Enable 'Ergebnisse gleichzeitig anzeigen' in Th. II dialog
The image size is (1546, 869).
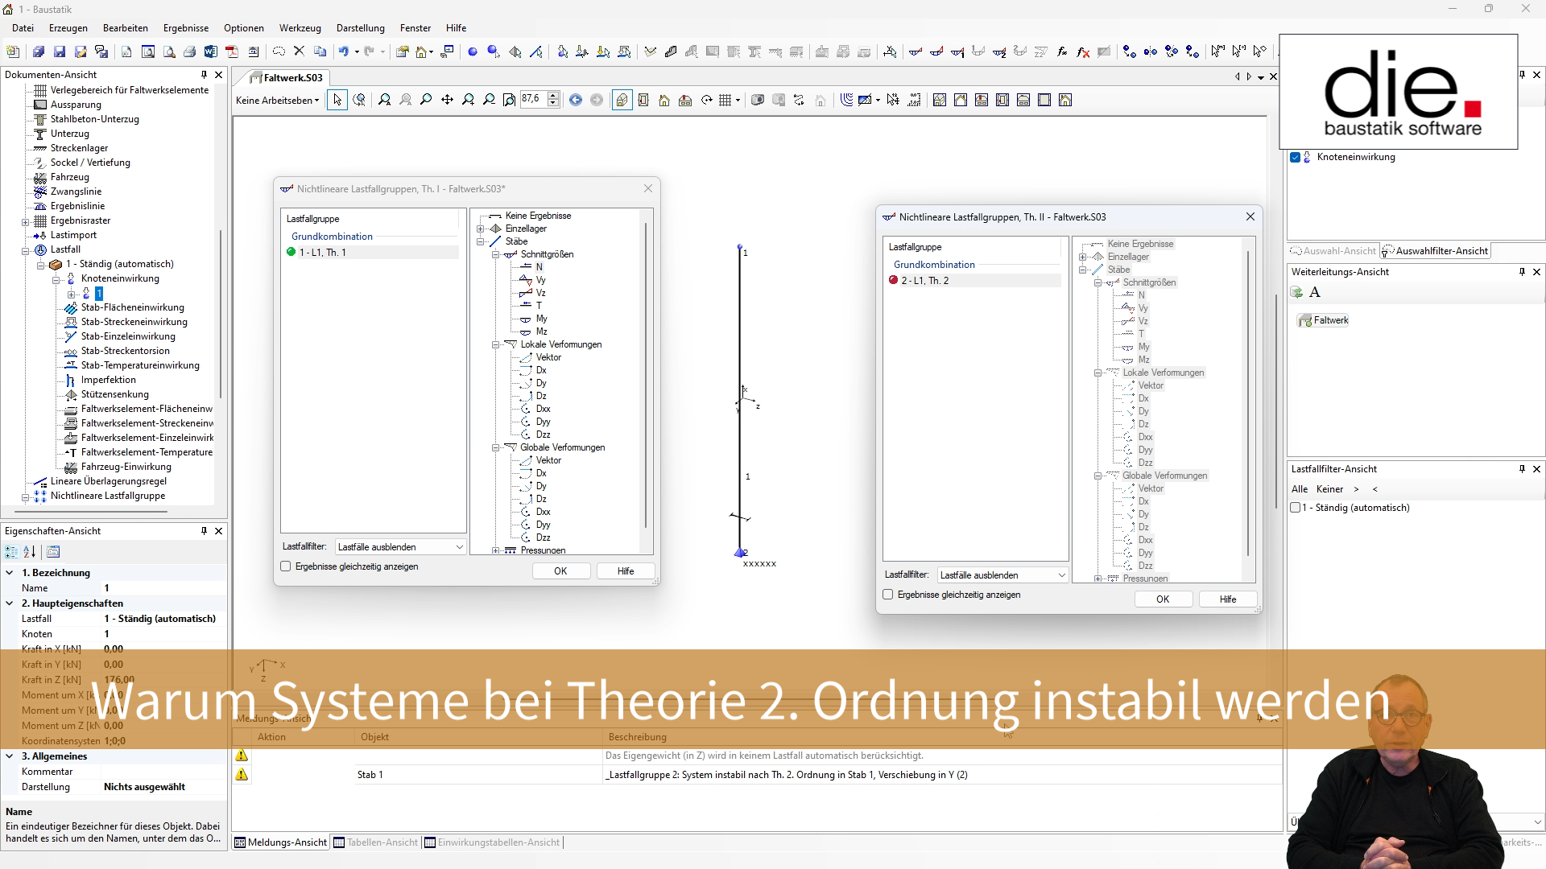pos(888,595)
